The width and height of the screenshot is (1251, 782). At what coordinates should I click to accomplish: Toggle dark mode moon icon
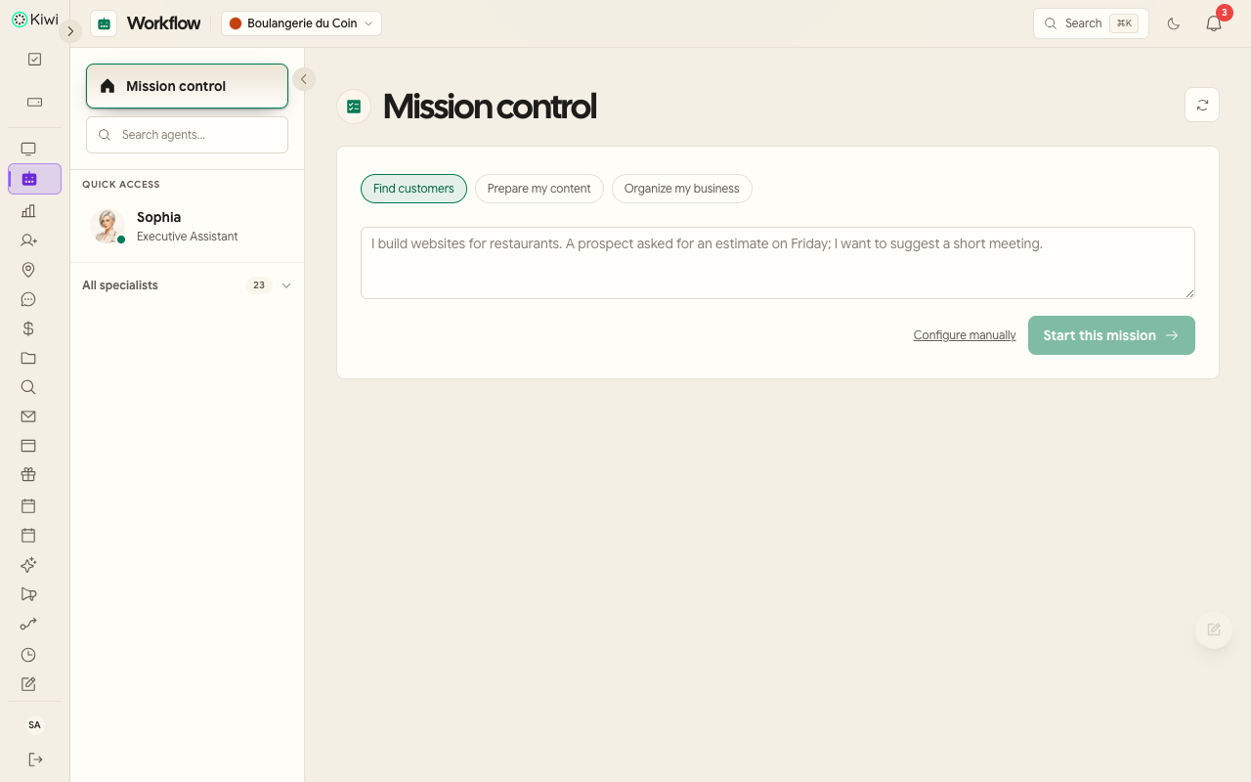coord(1174,23)
